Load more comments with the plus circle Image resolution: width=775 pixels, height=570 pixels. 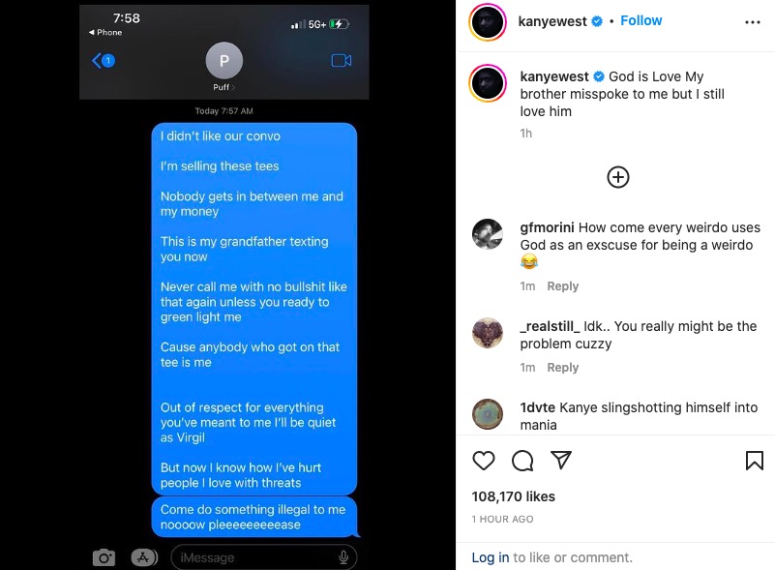[618, 177]
